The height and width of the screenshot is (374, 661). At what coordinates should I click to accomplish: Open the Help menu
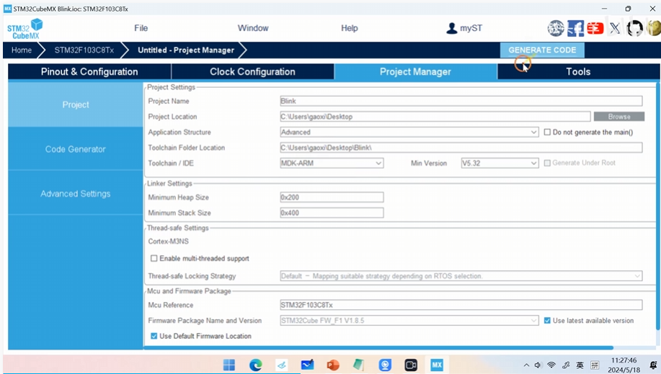(x=350, y=28)
